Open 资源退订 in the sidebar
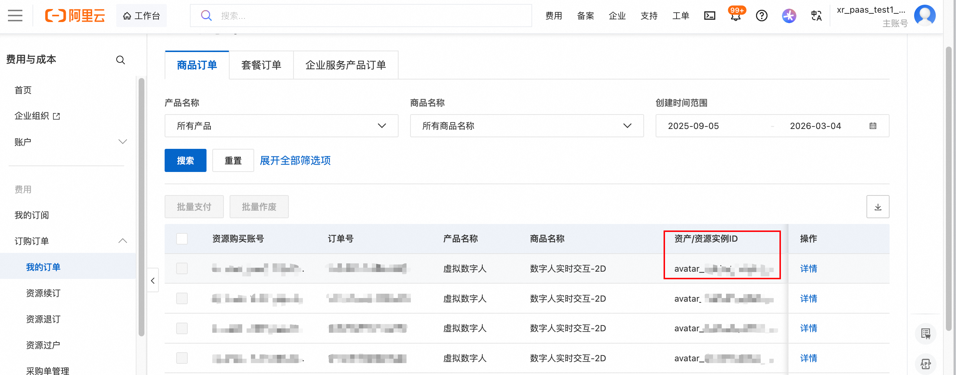This screenshot has width=956, height=375. [43, 319]
